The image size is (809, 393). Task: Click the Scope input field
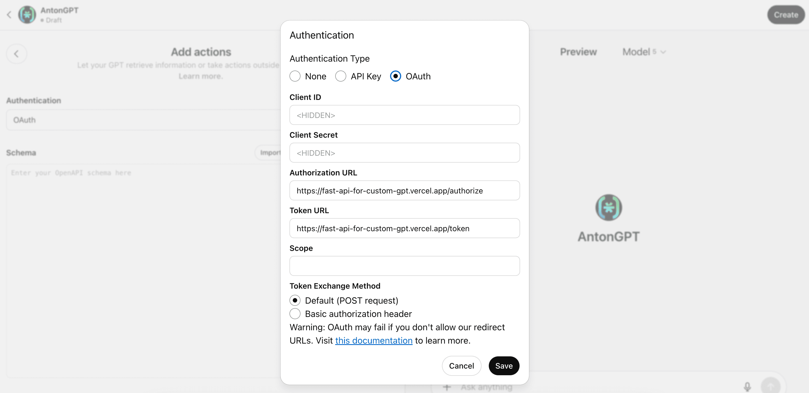(405, 266)
